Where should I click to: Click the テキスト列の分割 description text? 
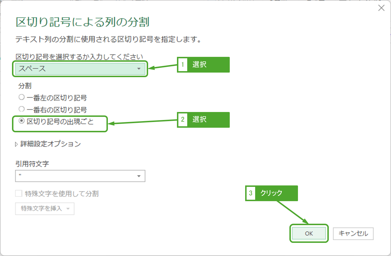point(108,39)
